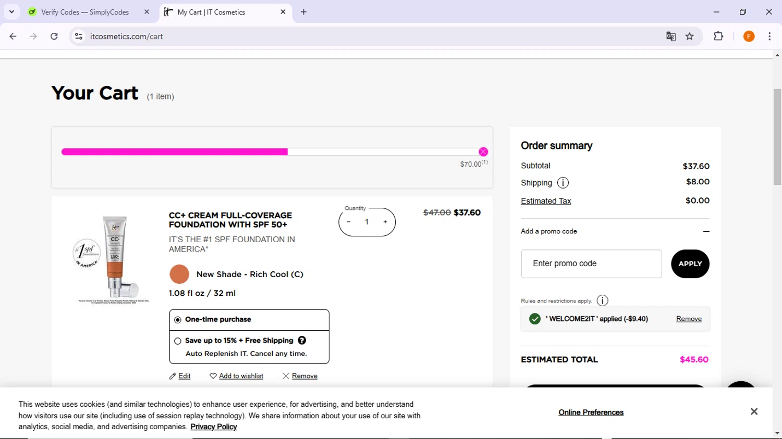782x439 pixels.
Task: Click the green checkmark beside WELCOME2IT
Action: (x=535, y=319)
